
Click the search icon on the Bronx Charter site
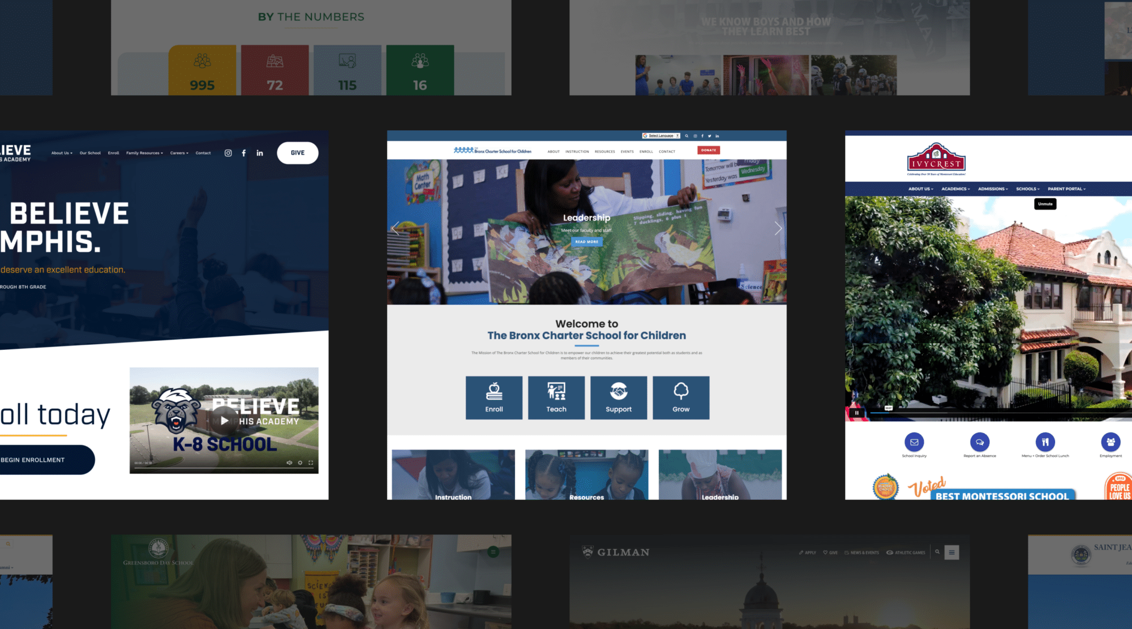(x=687, y=136)
